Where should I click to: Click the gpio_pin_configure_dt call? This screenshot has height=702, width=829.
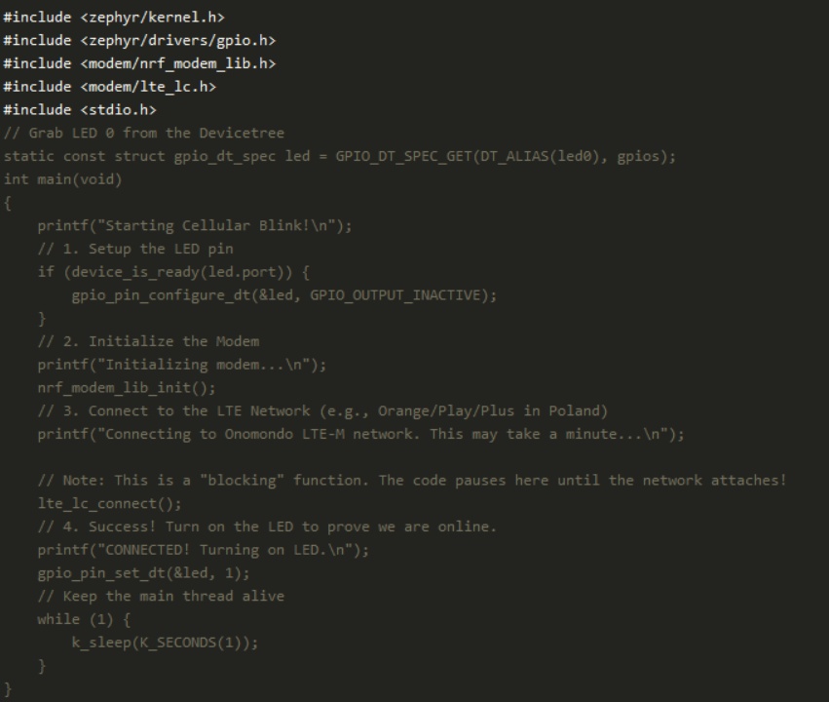point(283,295)
